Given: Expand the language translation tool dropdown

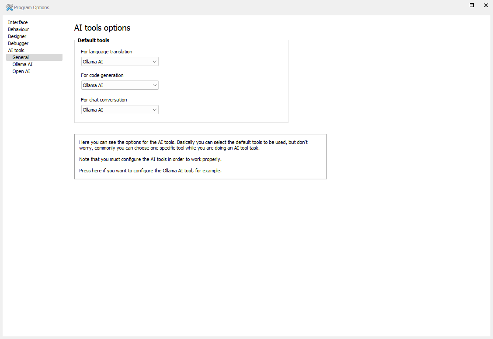Looking at the screenshot, I should pos(120,62).
